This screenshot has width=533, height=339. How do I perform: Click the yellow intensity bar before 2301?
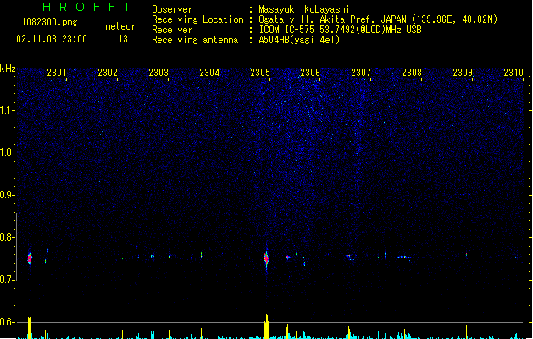[x=30, y=328]
